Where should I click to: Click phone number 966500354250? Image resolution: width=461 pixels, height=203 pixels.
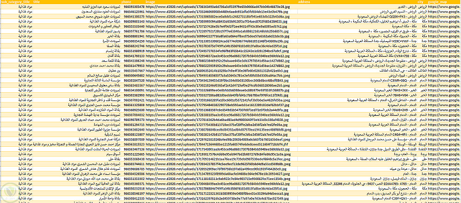pos(134,41)
